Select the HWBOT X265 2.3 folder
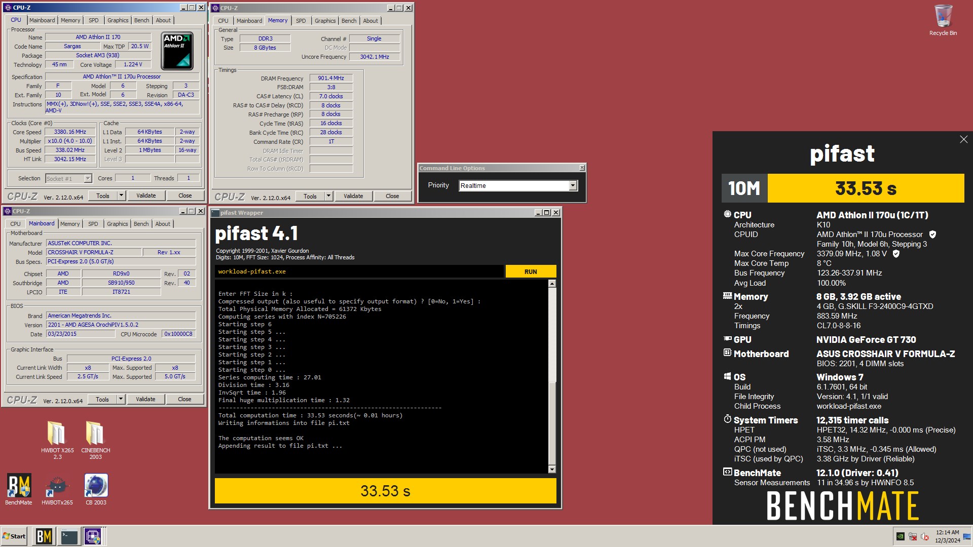This screenshot has height=547, width=973. (57, 440)
